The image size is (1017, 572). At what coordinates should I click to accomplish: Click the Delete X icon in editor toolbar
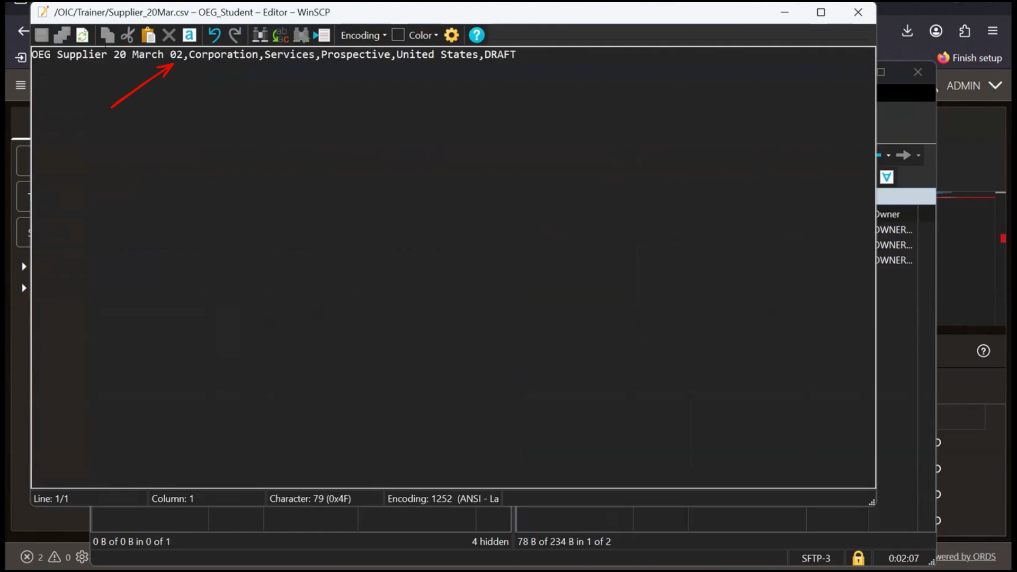tap(169, 35)
